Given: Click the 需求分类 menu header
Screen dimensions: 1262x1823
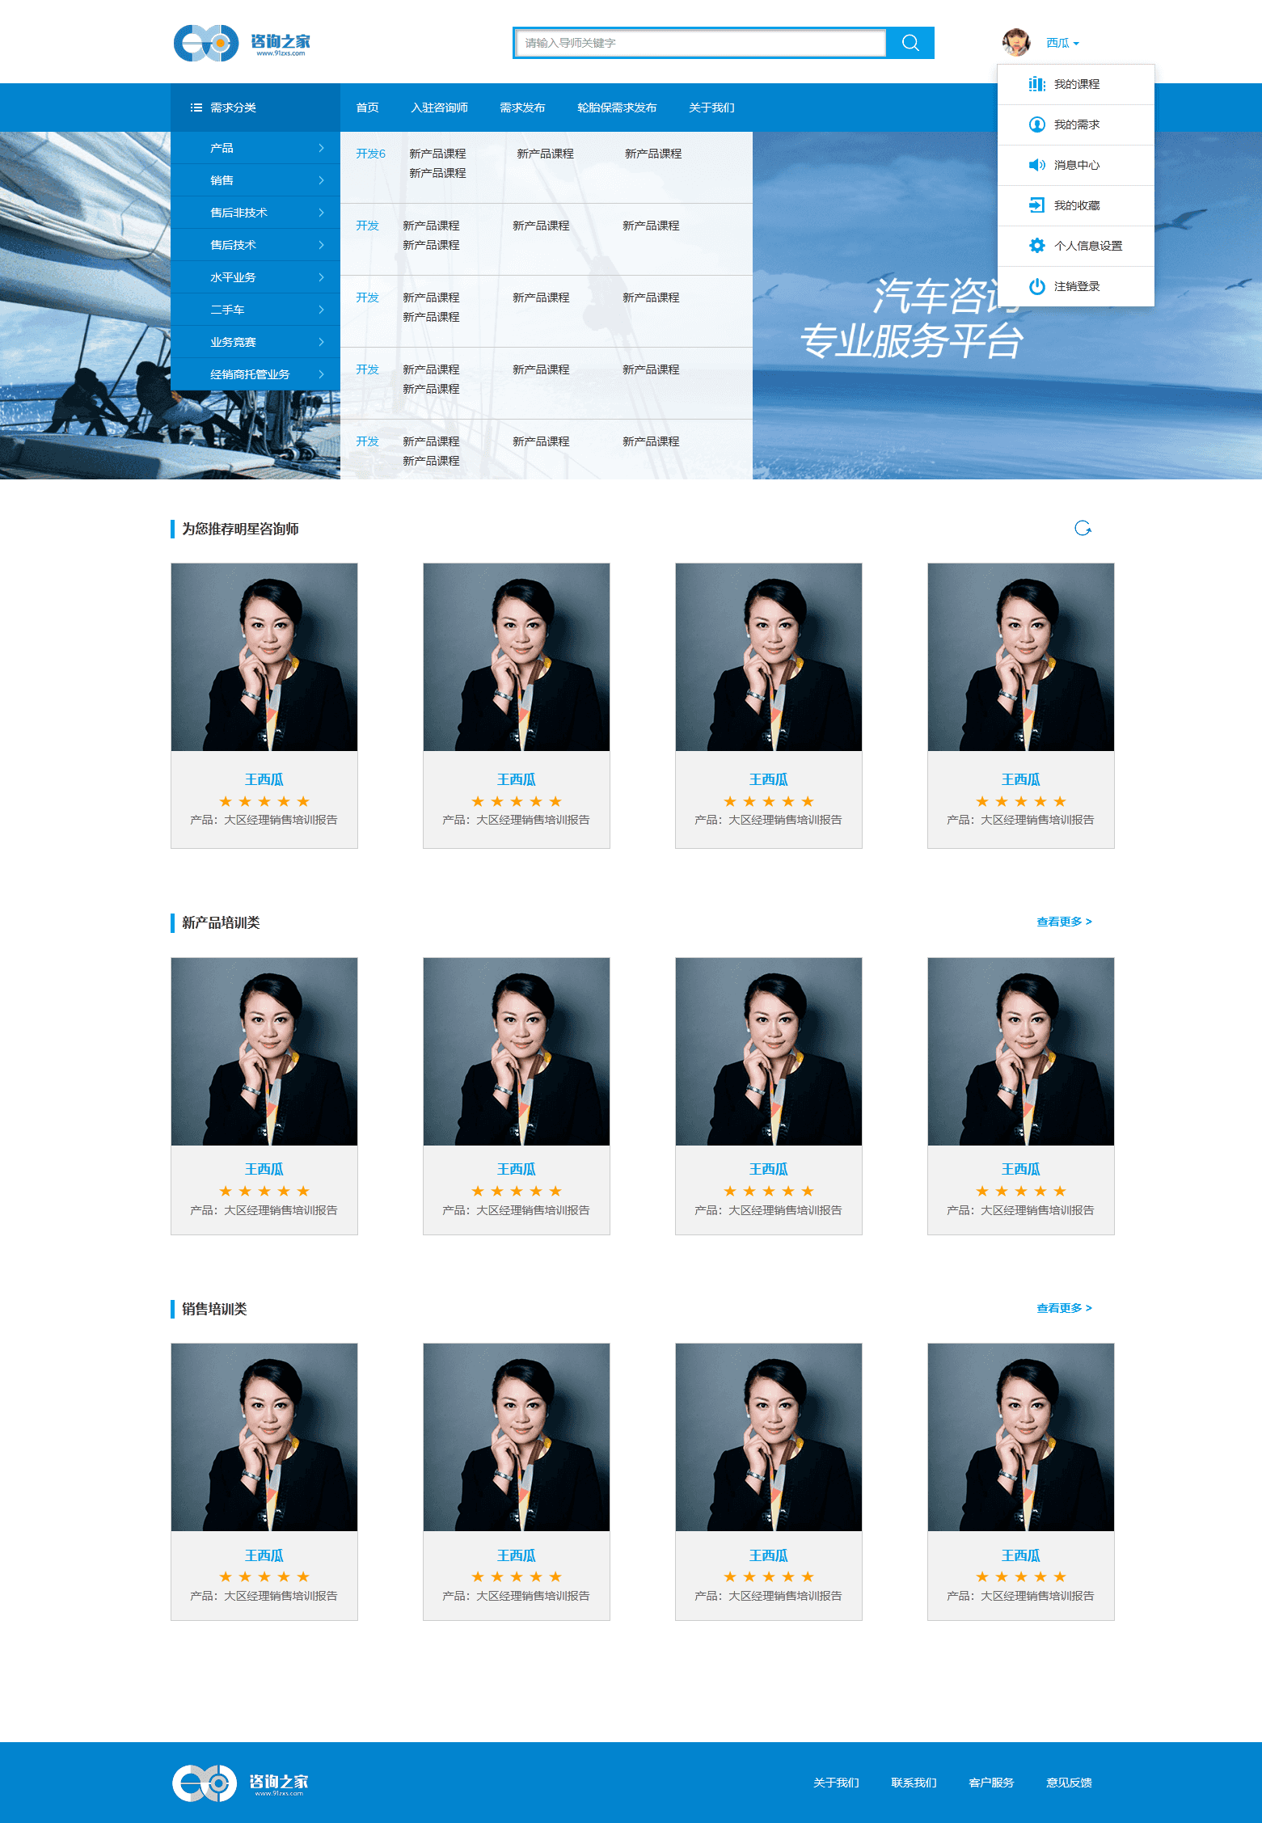Looking at the screenshot, I should tap(255, 108).
